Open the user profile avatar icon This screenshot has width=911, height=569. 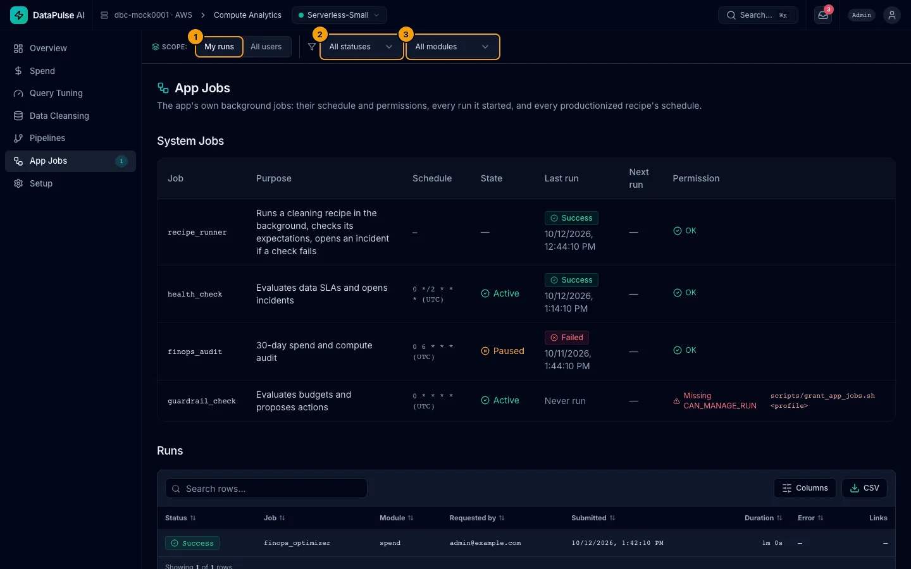click(x=892, y=15)
